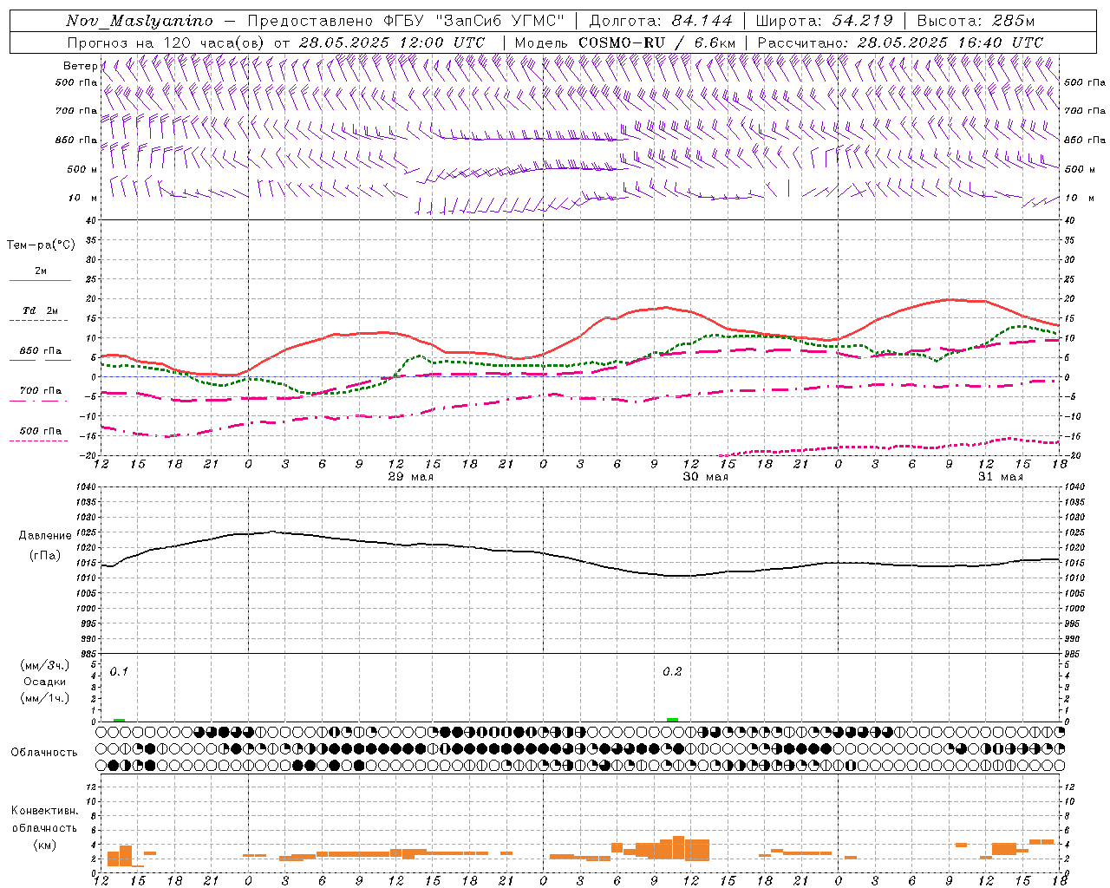Click the Тем-ра(°C) axis title
The width and height of the screenshot is (1110, 888).
(x=41, y=245)
